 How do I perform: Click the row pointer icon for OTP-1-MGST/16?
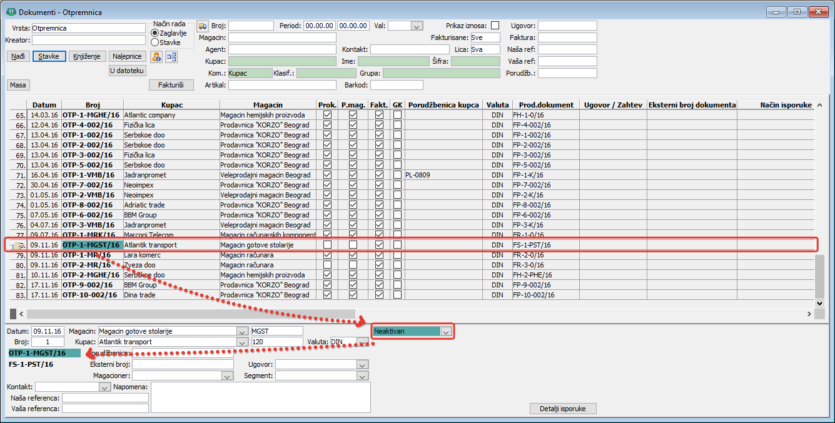click(18, 246)
